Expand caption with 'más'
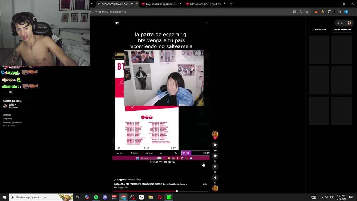This screenshot has width=357, height=201. [205, 184]
